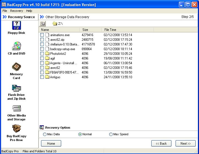This screenshot has height=154, width=199.
Task: Click the up-one-folder button beside the Z:\ path
Action: (42, 24)
